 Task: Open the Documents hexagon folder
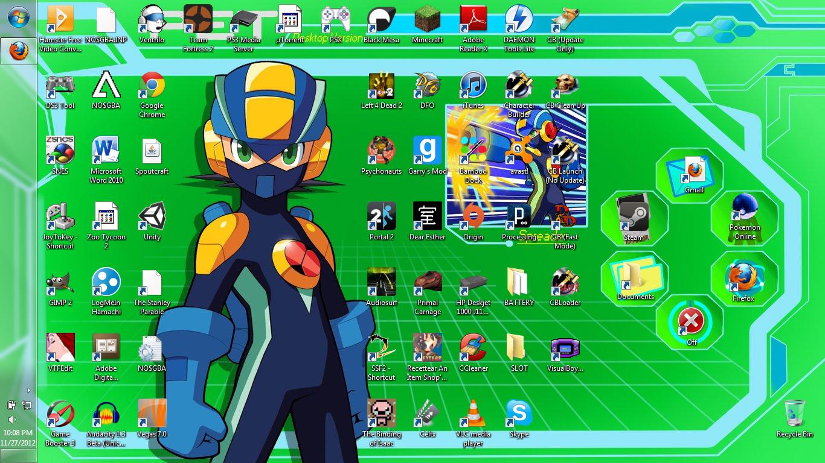click(635, 278)
